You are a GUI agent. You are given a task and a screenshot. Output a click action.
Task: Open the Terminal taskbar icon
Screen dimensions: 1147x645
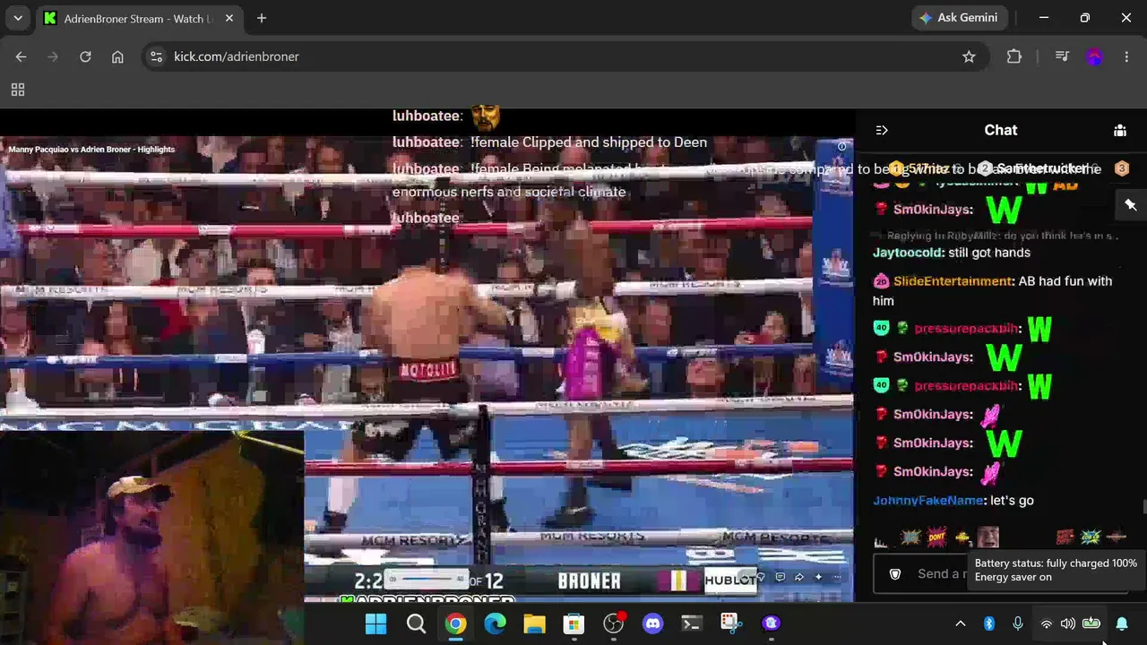692,623
